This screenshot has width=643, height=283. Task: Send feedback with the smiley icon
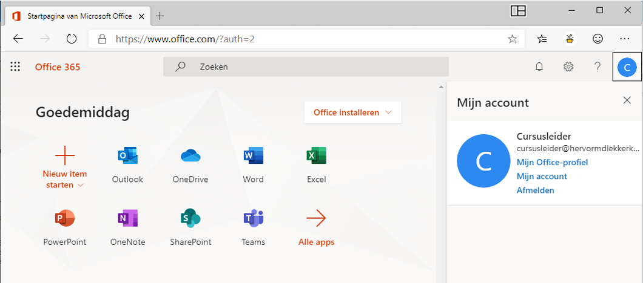pyautogui.click(x=598, y=39)
